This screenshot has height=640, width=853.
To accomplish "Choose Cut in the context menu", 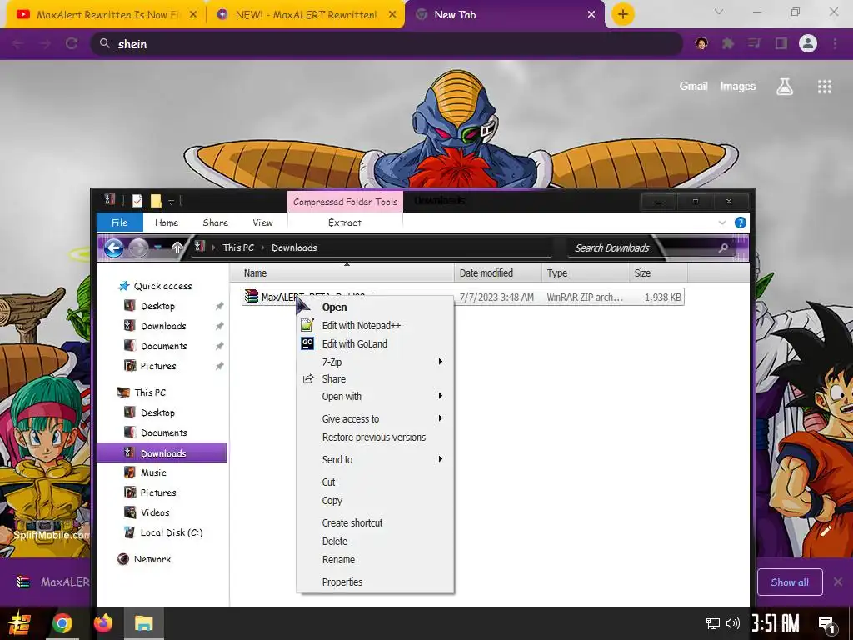I will (328, 482).
